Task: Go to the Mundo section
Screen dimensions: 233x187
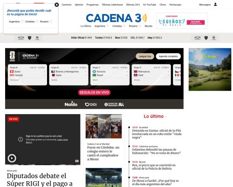Action: pyautogui.click(x=149, y=26)
